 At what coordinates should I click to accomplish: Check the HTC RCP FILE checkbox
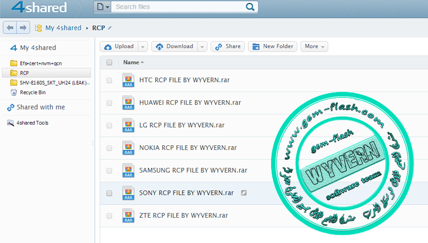click(x=109, y=80)
